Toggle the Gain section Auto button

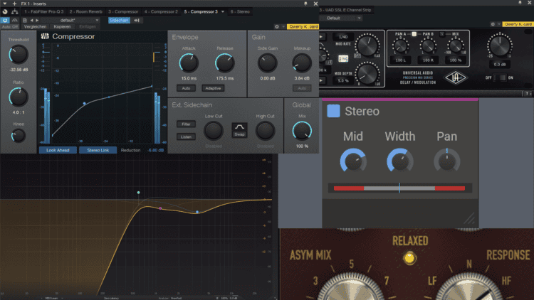pyautogui.click(x=302, y=88)
